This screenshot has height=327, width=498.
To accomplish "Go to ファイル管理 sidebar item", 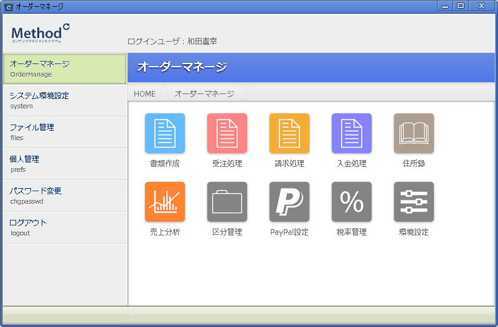I will (64, 132).
